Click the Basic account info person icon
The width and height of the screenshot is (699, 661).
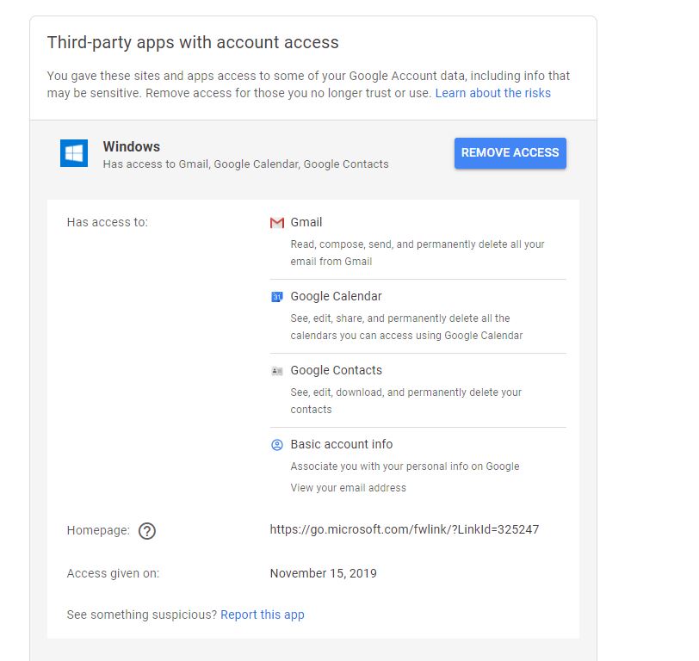[x=277, y=445]
